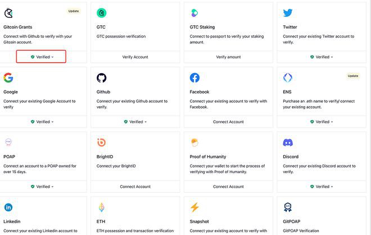
Task: Open the Google Verified dropdown
Action: point(42,121)
